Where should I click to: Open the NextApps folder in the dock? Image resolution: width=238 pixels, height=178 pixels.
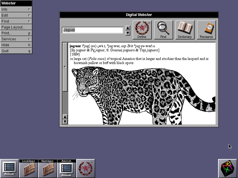[x=48, y=168]
